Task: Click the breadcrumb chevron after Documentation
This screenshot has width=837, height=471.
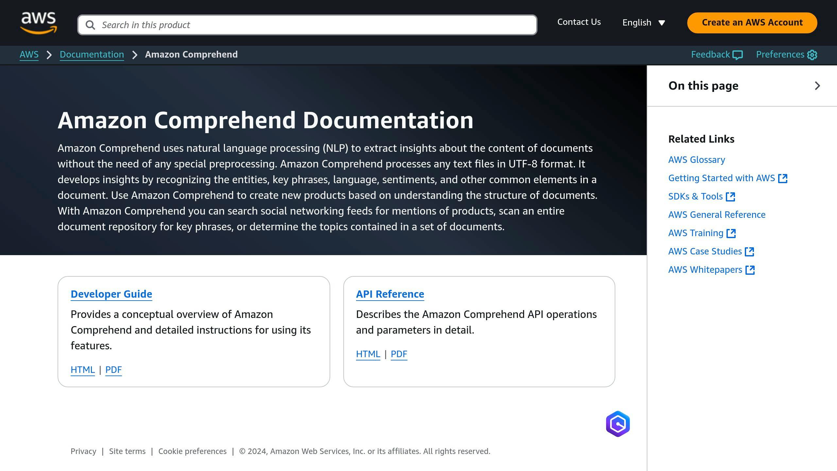Action: [x=135, y=55]
